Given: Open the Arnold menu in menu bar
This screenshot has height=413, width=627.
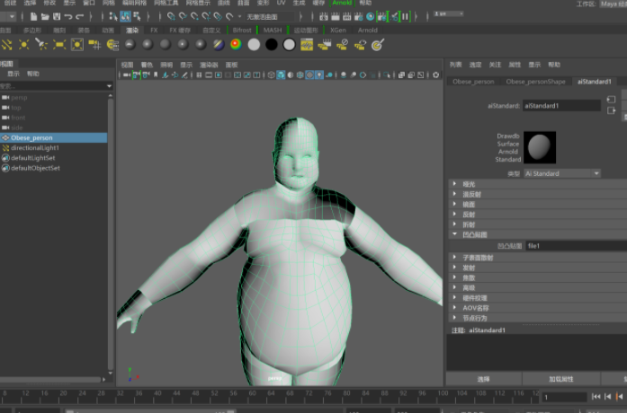Looking at the screenshot, I should tap(342, 4).
